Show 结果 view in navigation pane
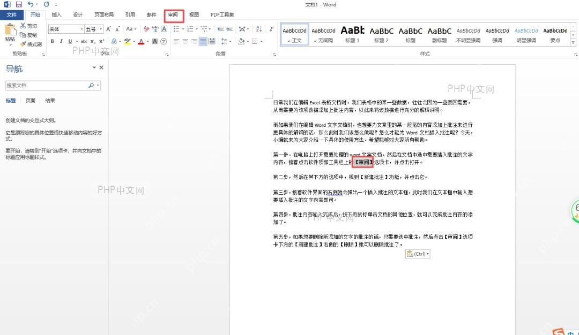The image size is (579, 335). pyautogui.click(x=50, y=101)
